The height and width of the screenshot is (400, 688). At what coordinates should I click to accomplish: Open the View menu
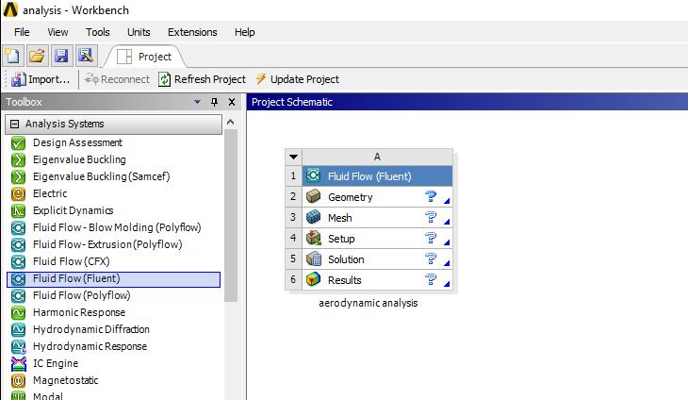click(x=57, y=32)
